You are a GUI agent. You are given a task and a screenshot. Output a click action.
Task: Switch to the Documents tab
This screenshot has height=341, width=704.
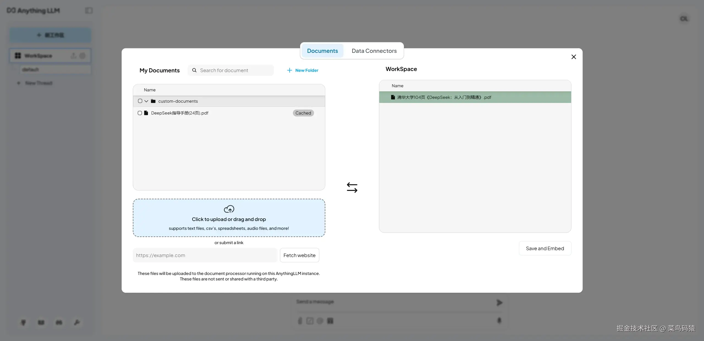pyautogui.click(x=322, y=51)
